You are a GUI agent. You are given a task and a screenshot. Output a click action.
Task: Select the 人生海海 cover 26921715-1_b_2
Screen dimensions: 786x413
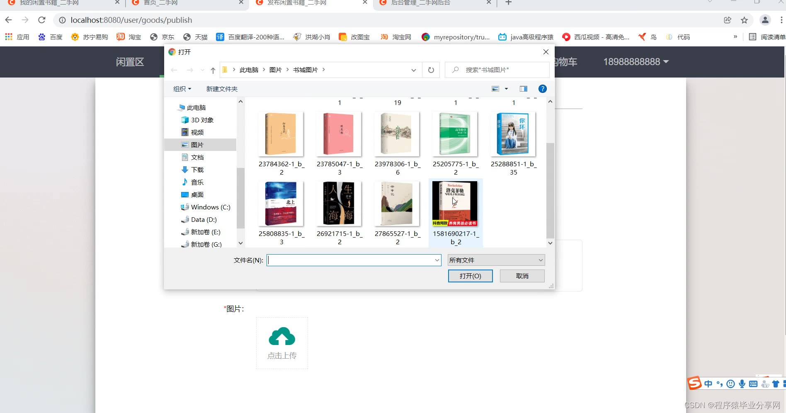[x=340, y=213]
